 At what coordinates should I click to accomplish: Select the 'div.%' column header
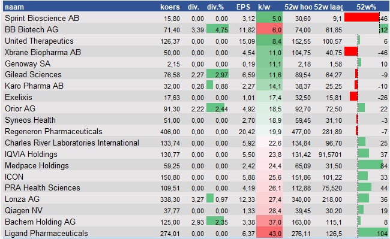tap(215, 7)
